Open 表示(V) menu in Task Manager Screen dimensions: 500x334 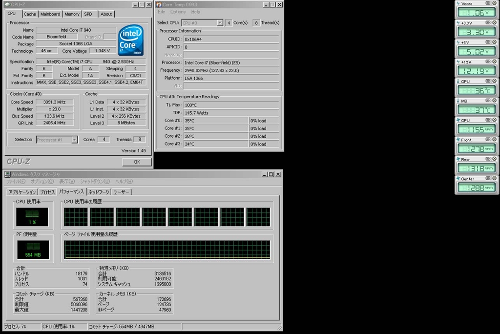[x=67, y=181]
